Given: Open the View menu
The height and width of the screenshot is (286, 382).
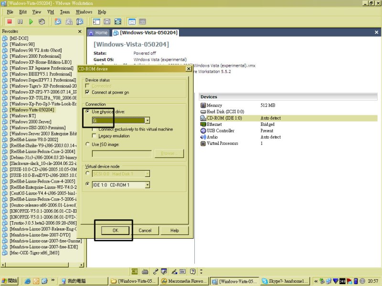Looking at the screenshot, I should (37, 12).
